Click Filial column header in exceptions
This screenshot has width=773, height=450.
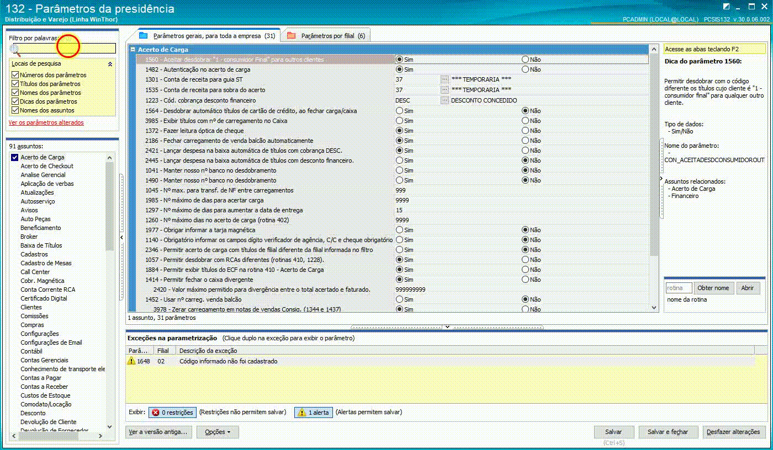165,351
